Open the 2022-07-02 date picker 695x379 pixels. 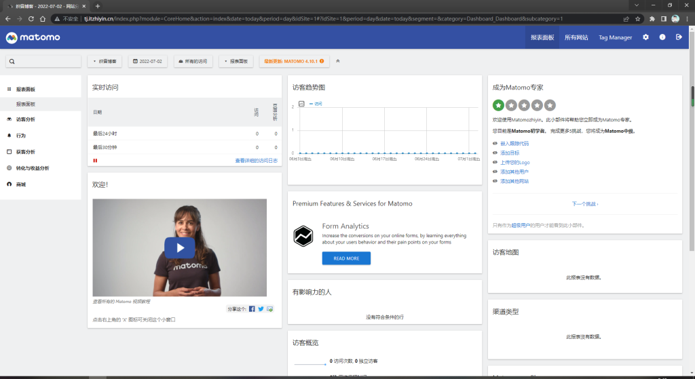coord(148,61)
